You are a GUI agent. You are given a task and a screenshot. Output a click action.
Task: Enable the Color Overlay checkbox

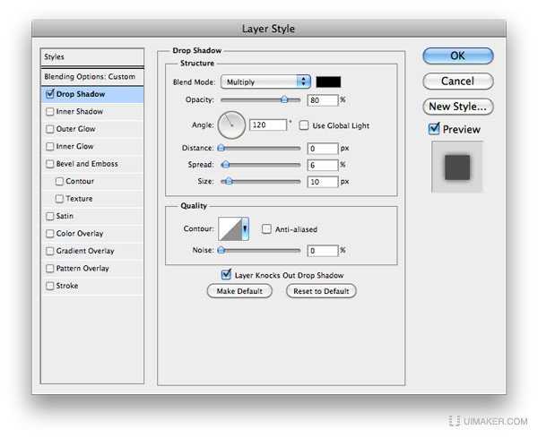(x=50, y=234)
